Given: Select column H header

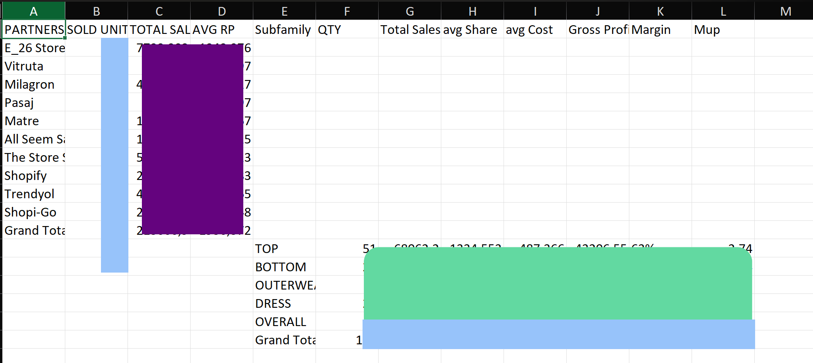Looking at the screenshot, I should 472,11.
